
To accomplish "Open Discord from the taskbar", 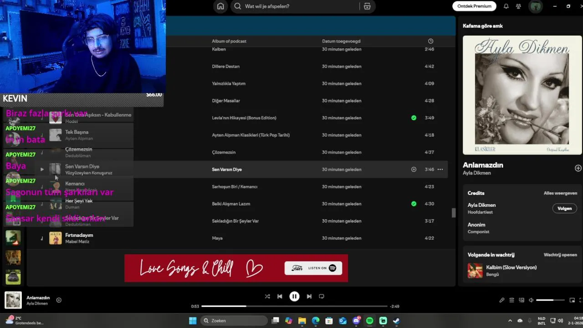I will (356, 321).
